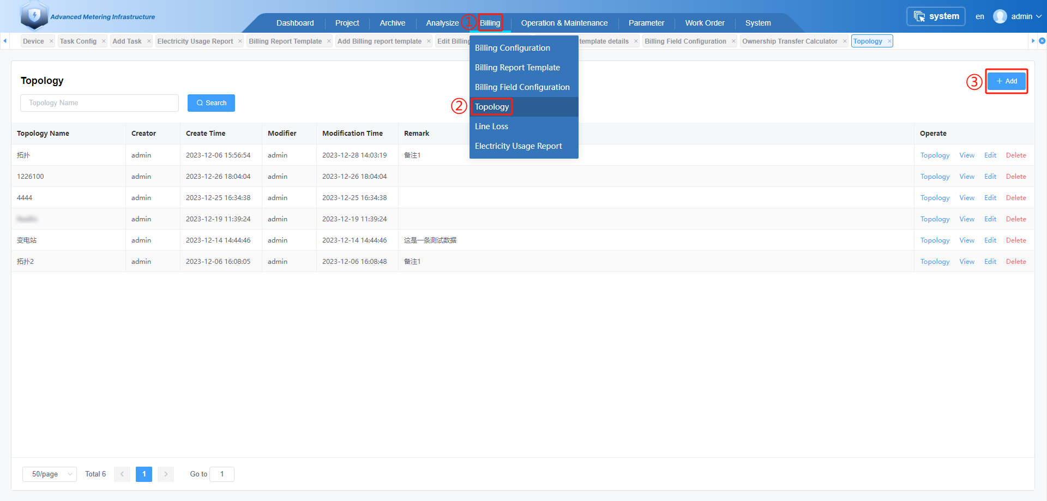
Task: Close the Add Task tab
Action: (x=149, y=41)
